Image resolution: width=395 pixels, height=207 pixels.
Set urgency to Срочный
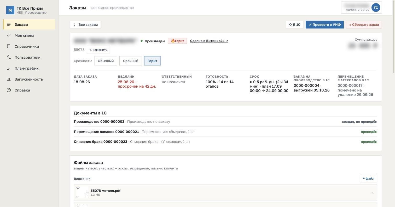pos(131,61)
